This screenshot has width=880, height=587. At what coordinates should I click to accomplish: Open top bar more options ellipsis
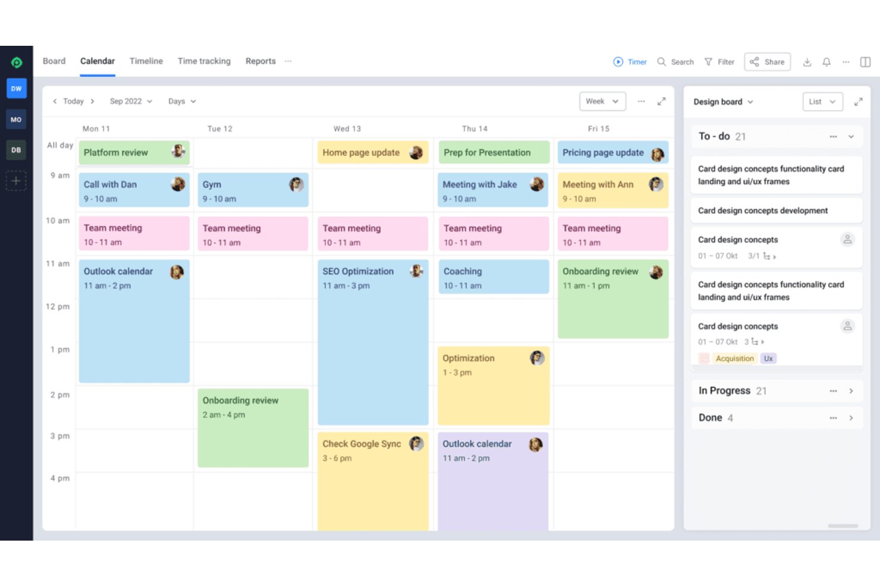click(846, 62)
